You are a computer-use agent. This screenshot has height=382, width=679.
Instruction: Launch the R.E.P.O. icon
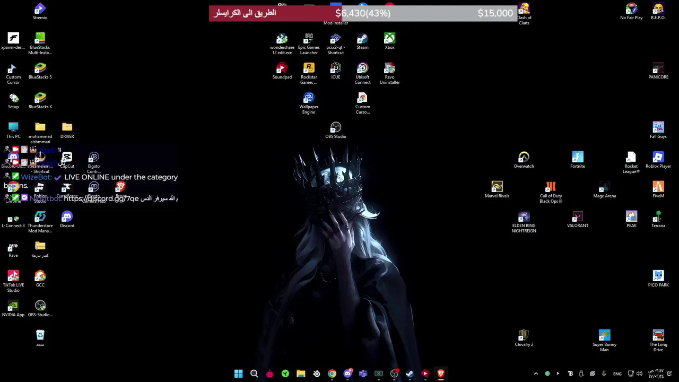[x=658, y=12]
